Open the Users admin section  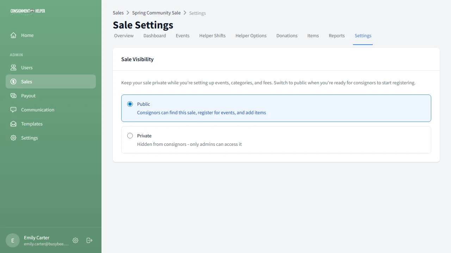coord(13,67)
